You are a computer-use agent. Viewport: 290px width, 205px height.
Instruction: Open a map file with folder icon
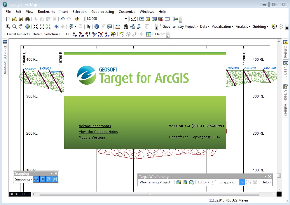click(14, 19)
